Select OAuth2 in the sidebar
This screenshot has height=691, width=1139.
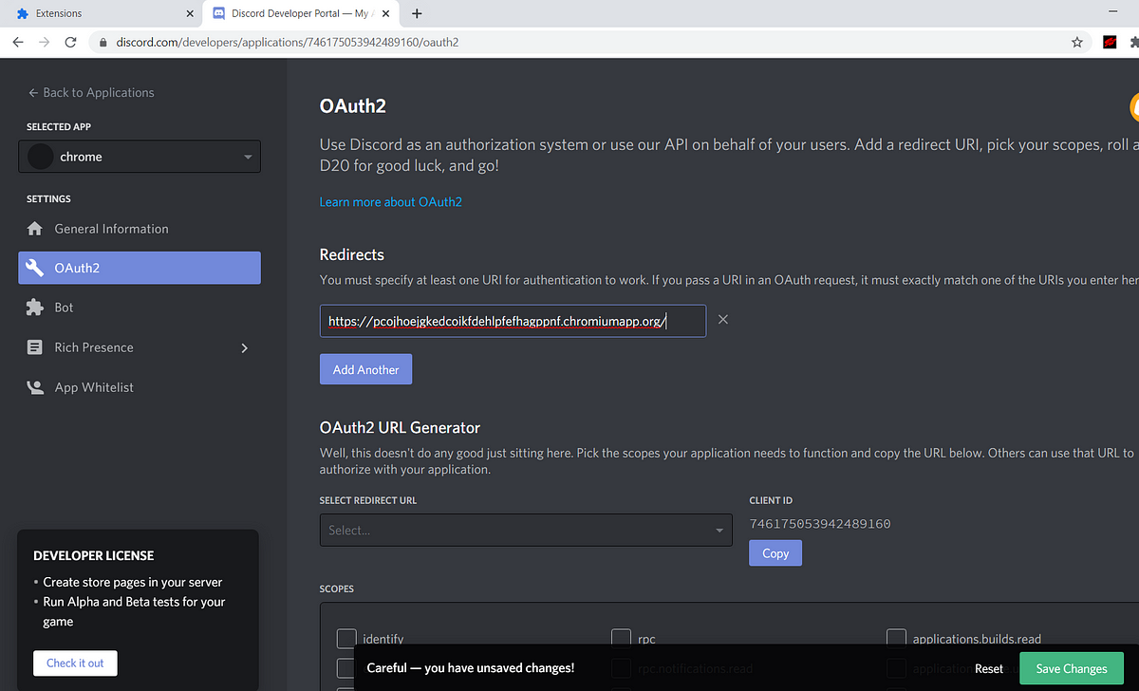point(140,268)
